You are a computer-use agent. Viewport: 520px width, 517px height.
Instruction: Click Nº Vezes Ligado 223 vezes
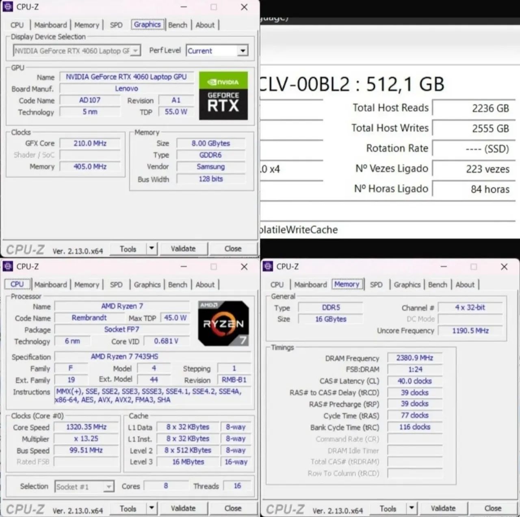[x=474, y=169]
